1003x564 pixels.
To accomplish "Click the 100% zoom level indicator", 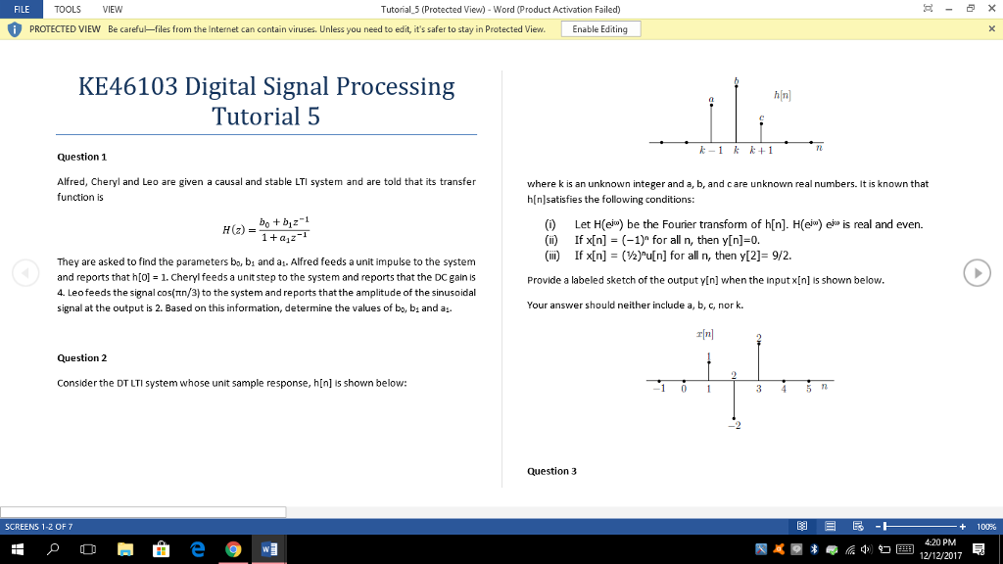I will [985, 527].
